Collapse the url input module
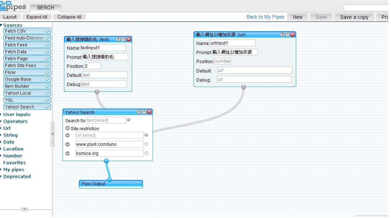Viewport: 391px width, 218px height. (x=288, y=34)
